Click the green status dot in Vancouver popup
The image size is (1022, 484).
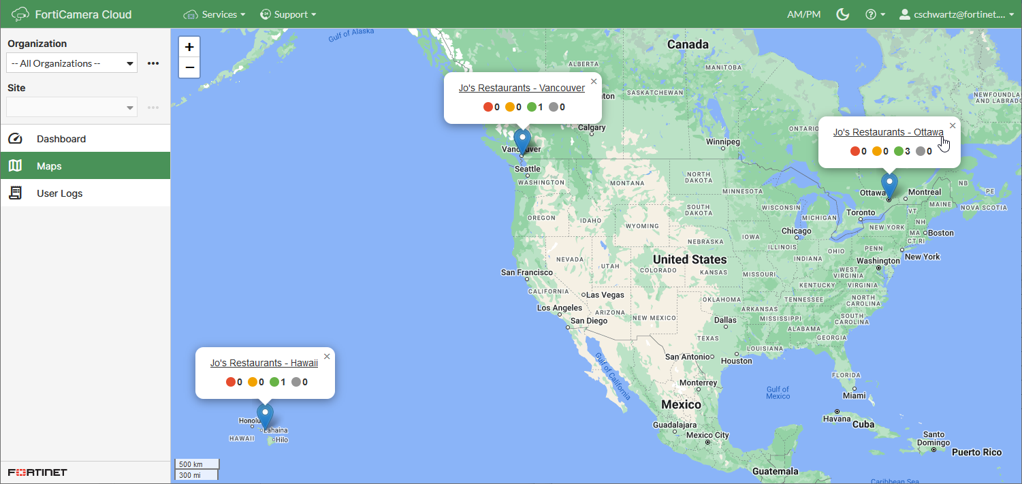point(532,107)
